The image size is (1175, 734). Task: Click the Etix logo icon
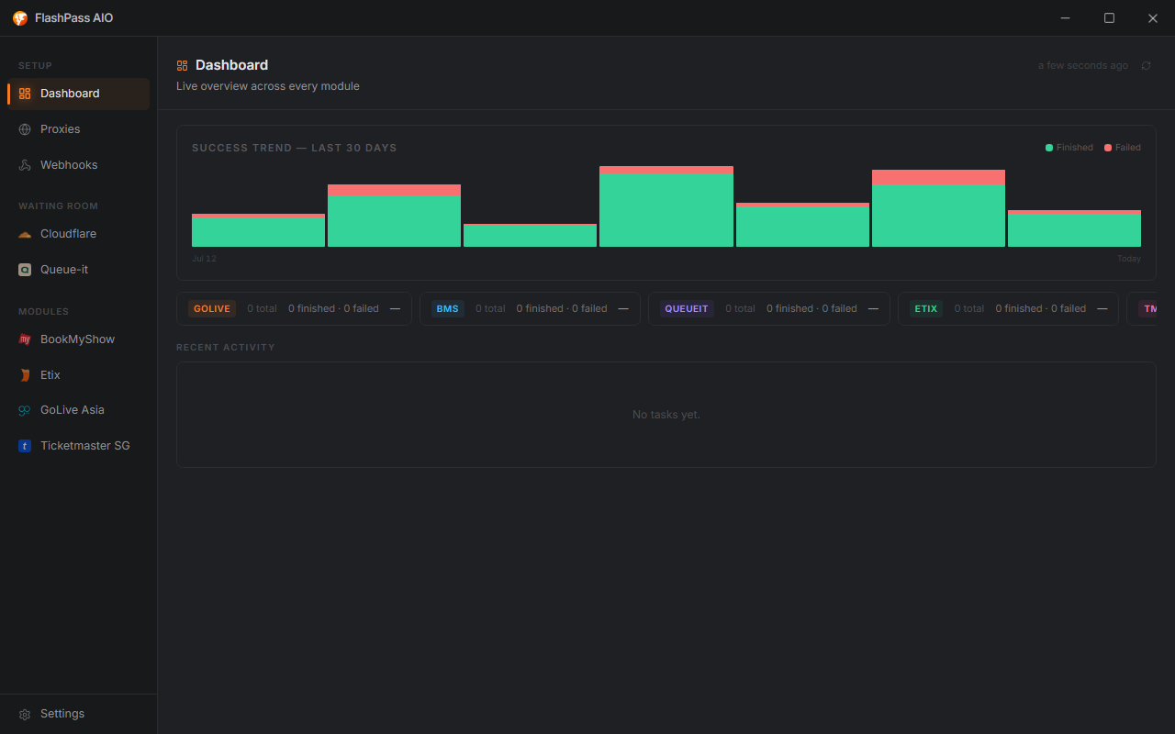point(25,375)
